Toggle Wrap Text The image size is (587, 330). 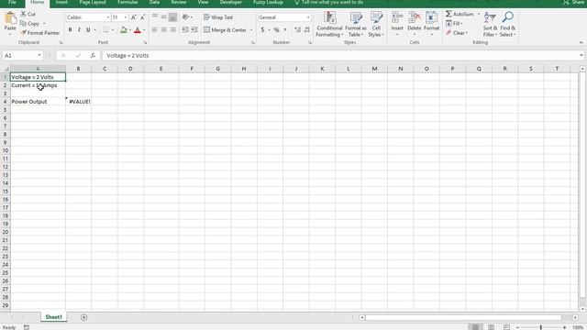tap(218, 17)
